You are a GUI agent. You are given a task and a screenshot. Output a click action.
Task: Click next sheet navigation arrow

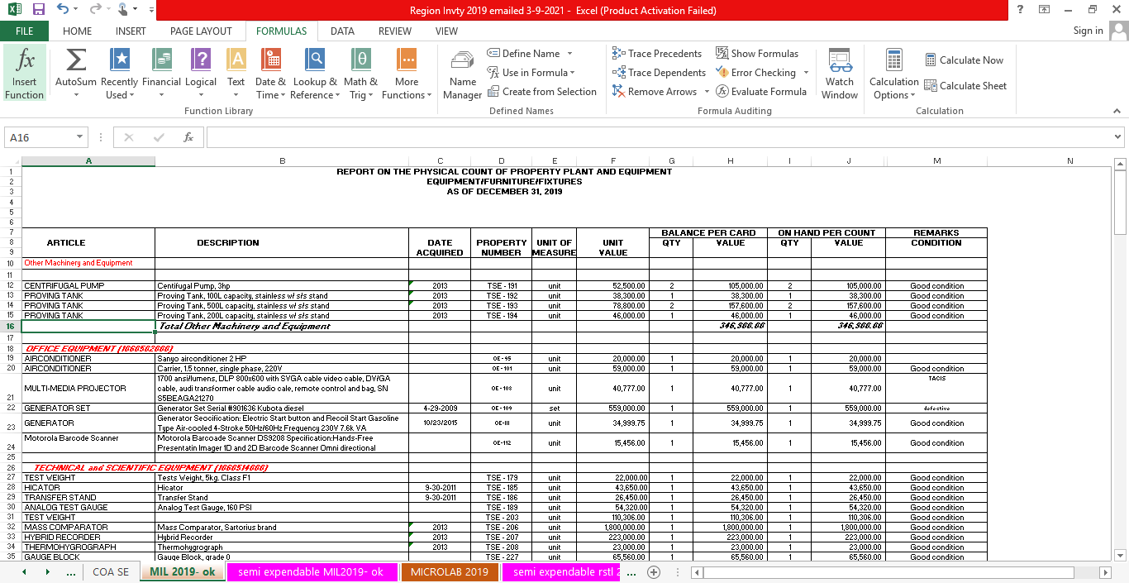pos(47,572)
